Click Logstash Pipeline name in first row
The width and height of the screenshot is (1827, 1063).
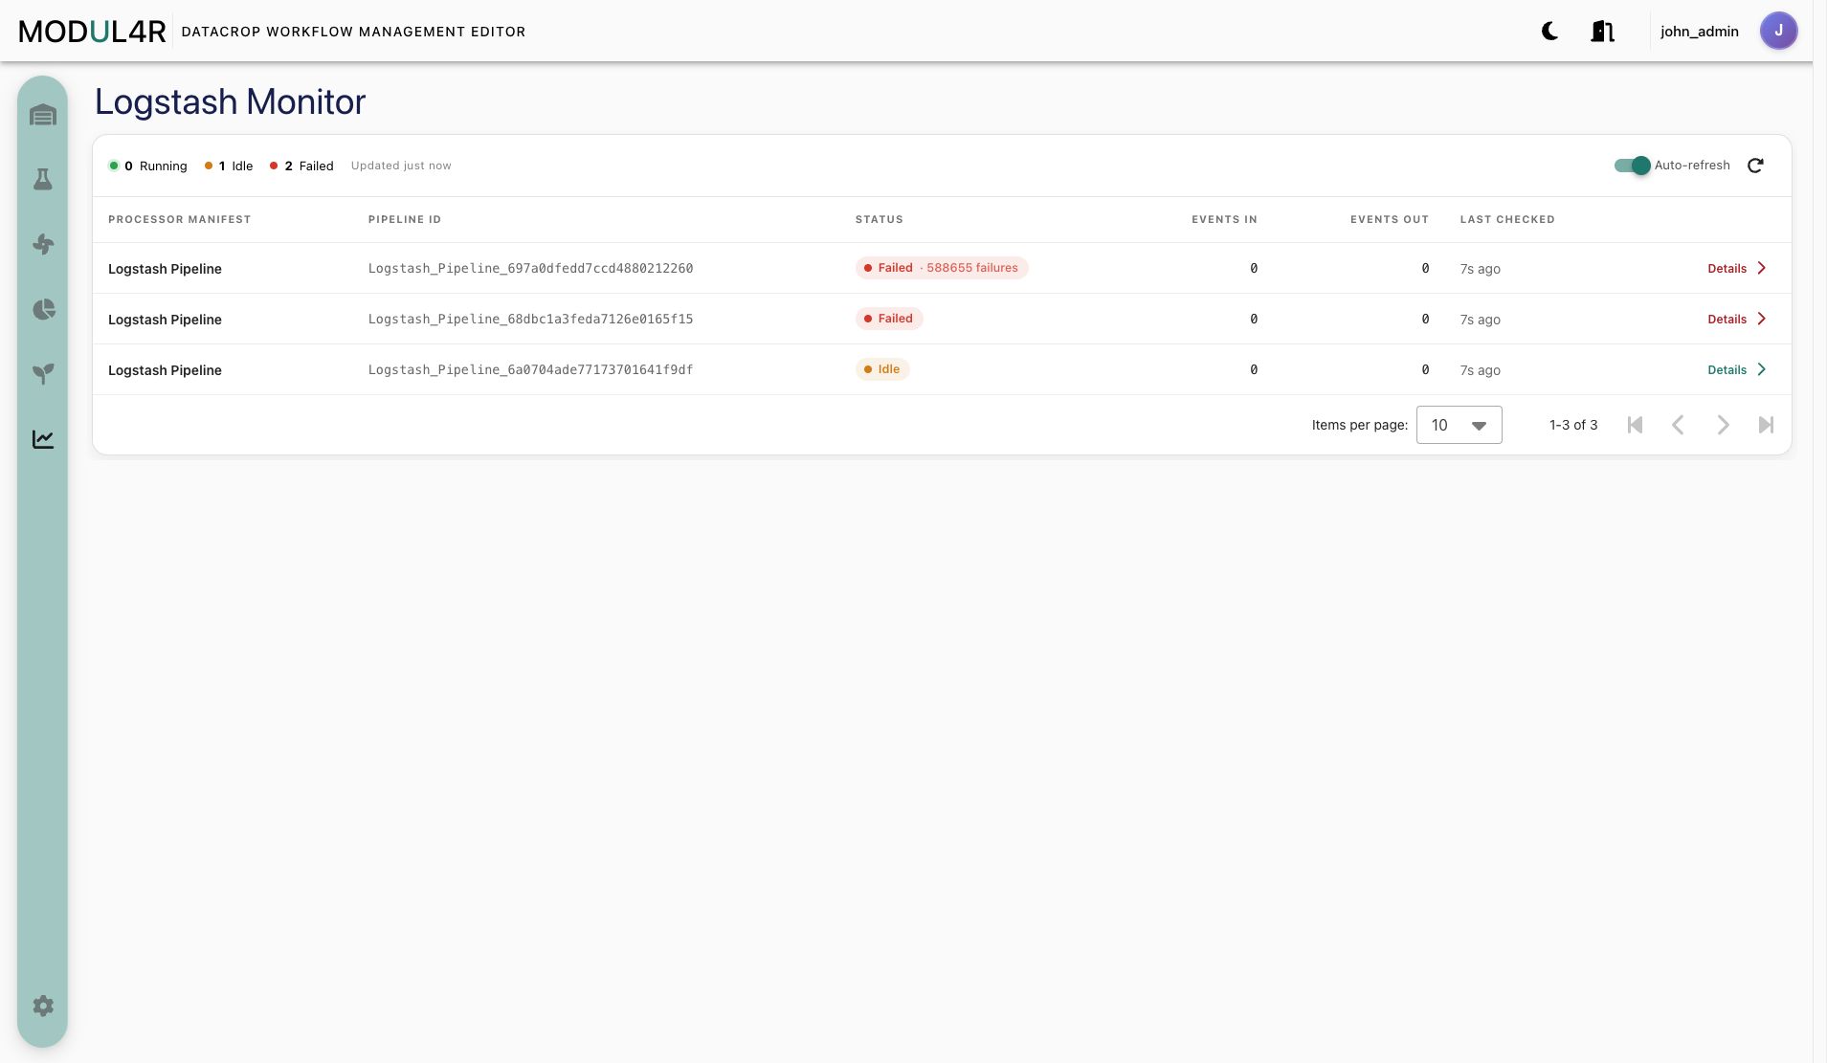tap(165, 269)
